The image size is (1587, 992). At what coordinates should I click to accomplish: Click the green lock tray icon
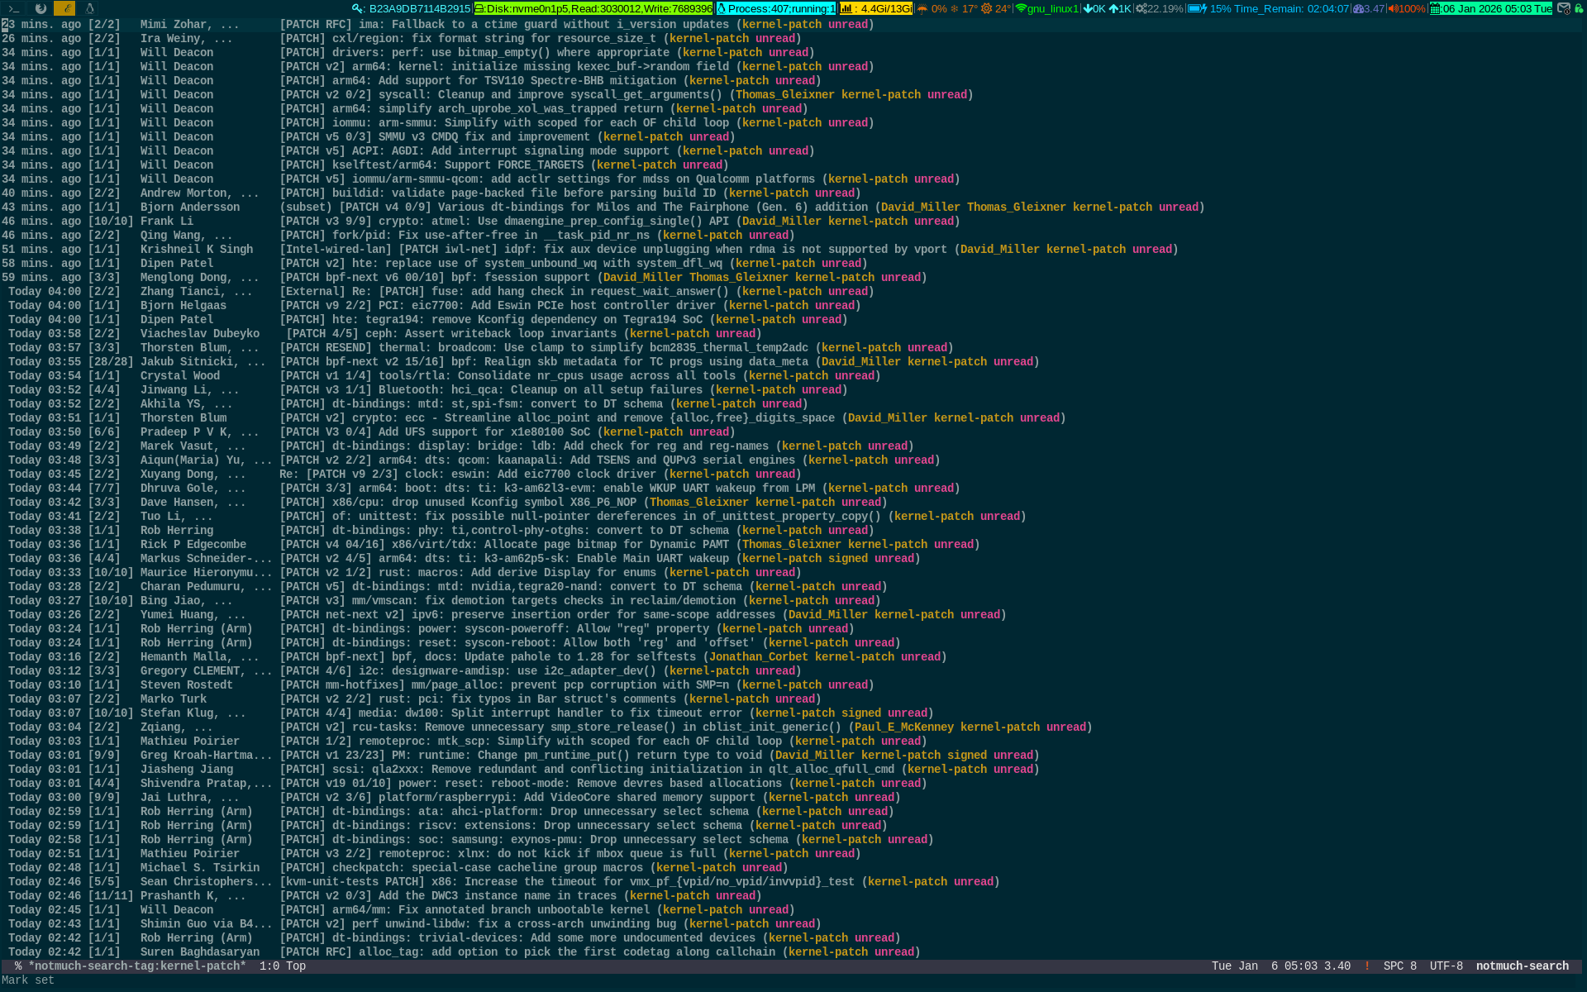click(1580, 8)
